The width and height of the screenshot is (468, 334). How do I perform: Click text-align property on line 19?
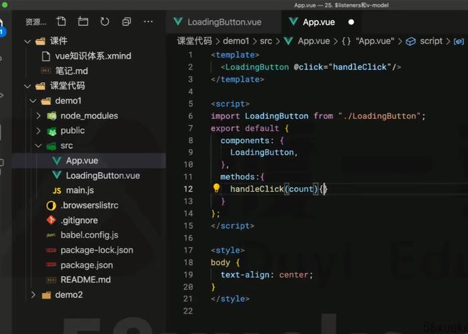click(x=245, y=275)
